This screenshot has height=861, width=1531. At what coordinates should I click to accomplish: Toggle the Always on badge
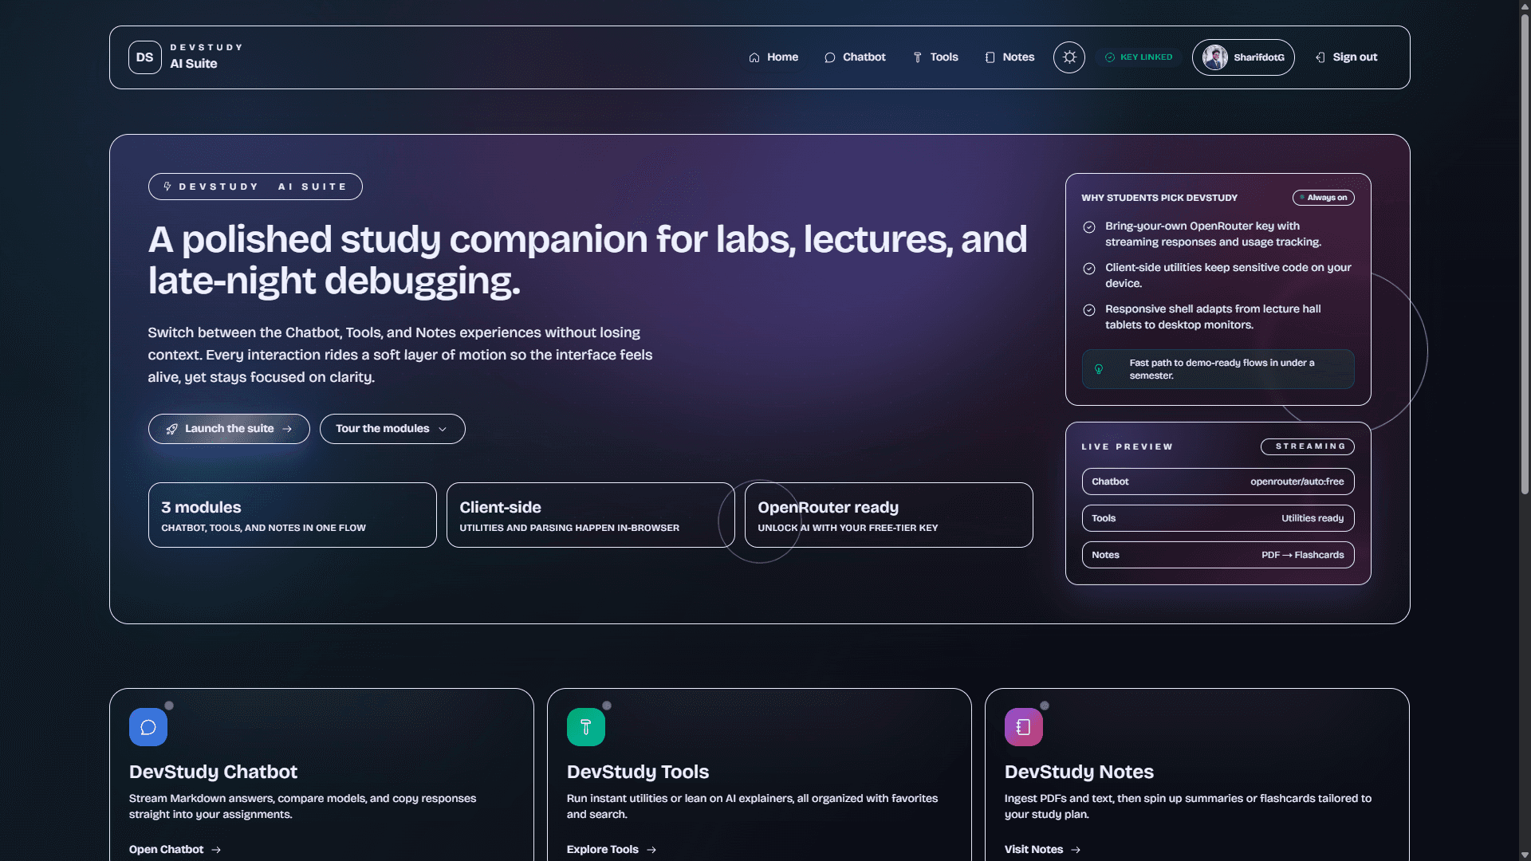pyautogui.click(x=1323, y=197)
